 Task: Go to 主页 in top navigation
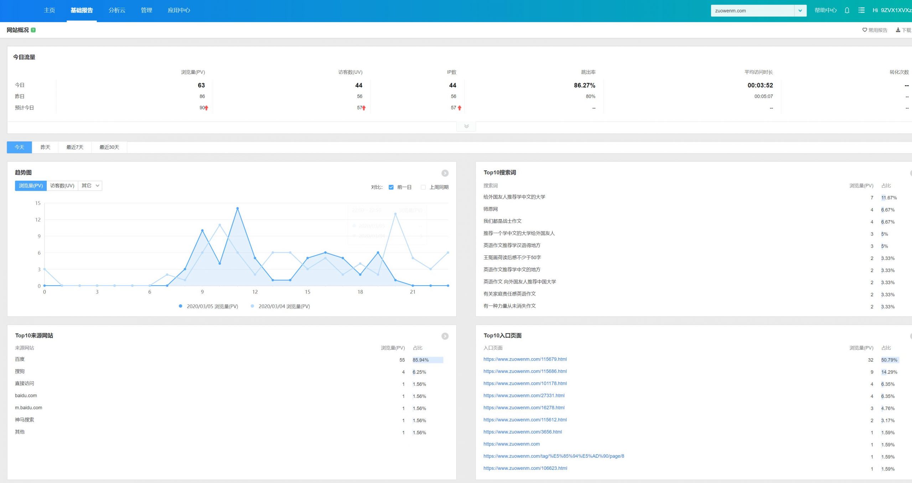pos(50,10)
